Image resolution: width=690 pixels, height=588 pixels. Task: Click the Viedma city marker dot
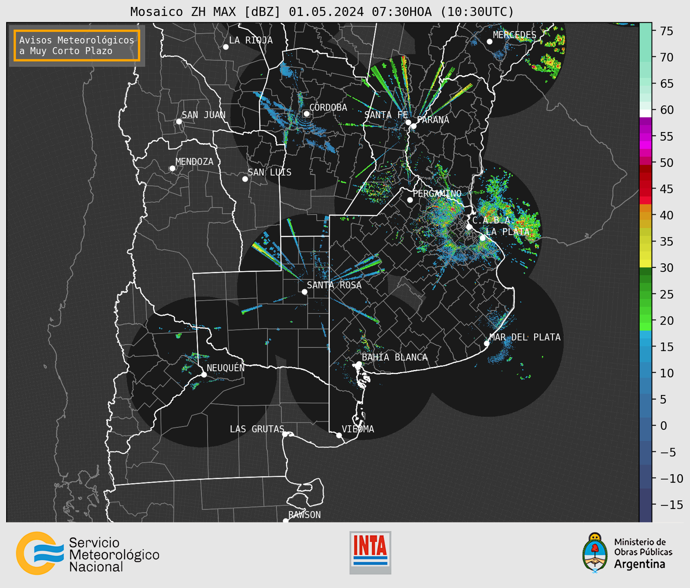point(339,435)
